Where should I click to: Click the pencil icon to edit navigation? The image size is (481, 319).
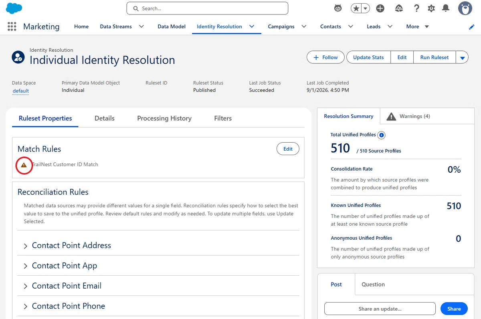point(472,27)
